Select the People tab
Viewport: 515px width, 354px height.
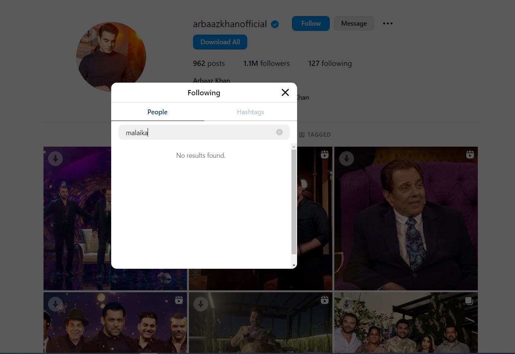click(157, 112)
